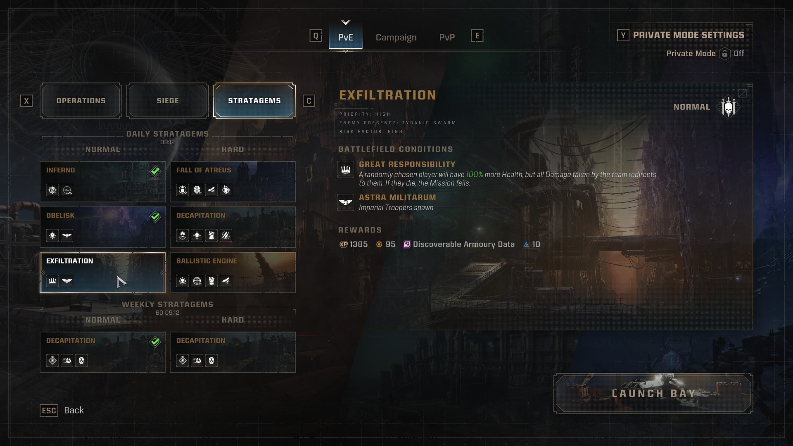Click the eagle icon on Obelisk card
Image resolution: width=793 pixels, height=446 pixels.
[67, 235]
